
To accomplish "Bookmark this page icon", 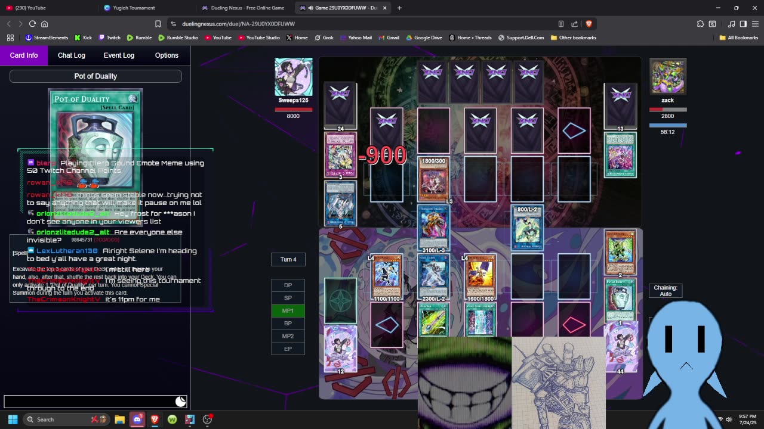I will point(158,24).
